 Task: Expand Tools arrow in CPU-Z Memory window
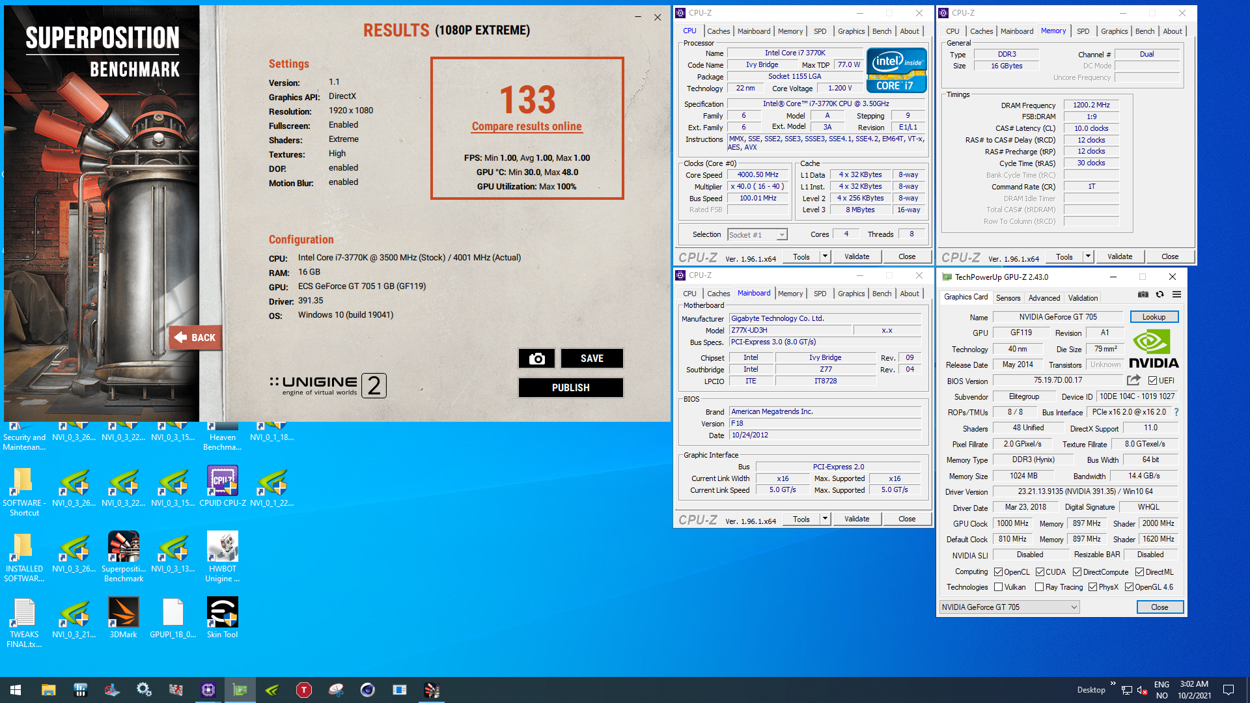pos(1088,256)
